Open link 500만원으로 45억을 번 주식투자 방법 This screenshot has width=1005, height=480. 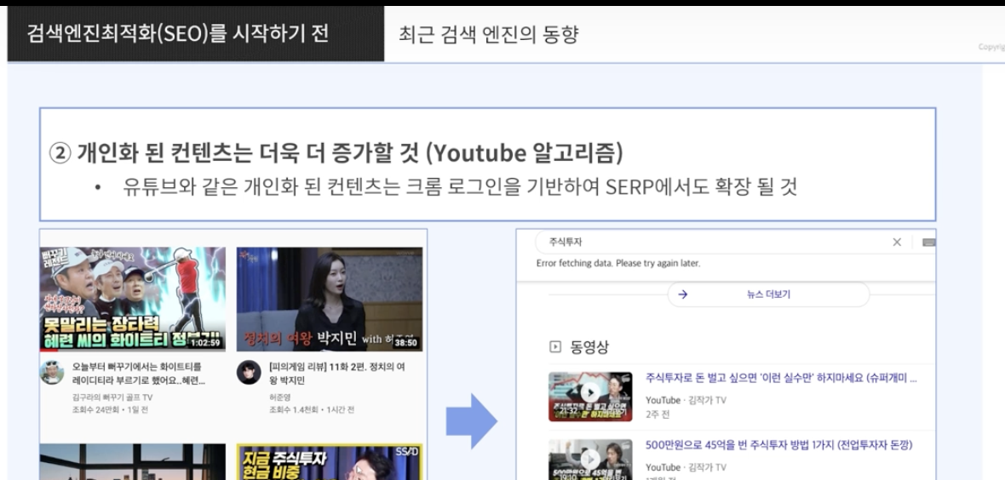click(778, 445)
